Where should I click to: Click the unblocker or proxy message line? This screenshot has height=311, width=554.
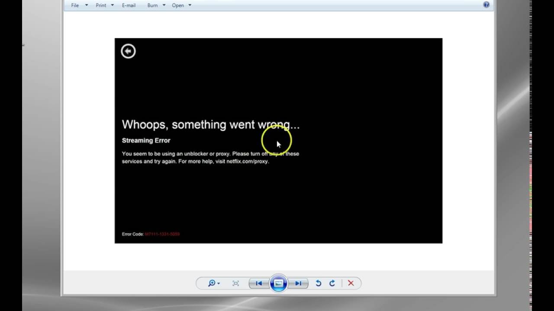210,154
